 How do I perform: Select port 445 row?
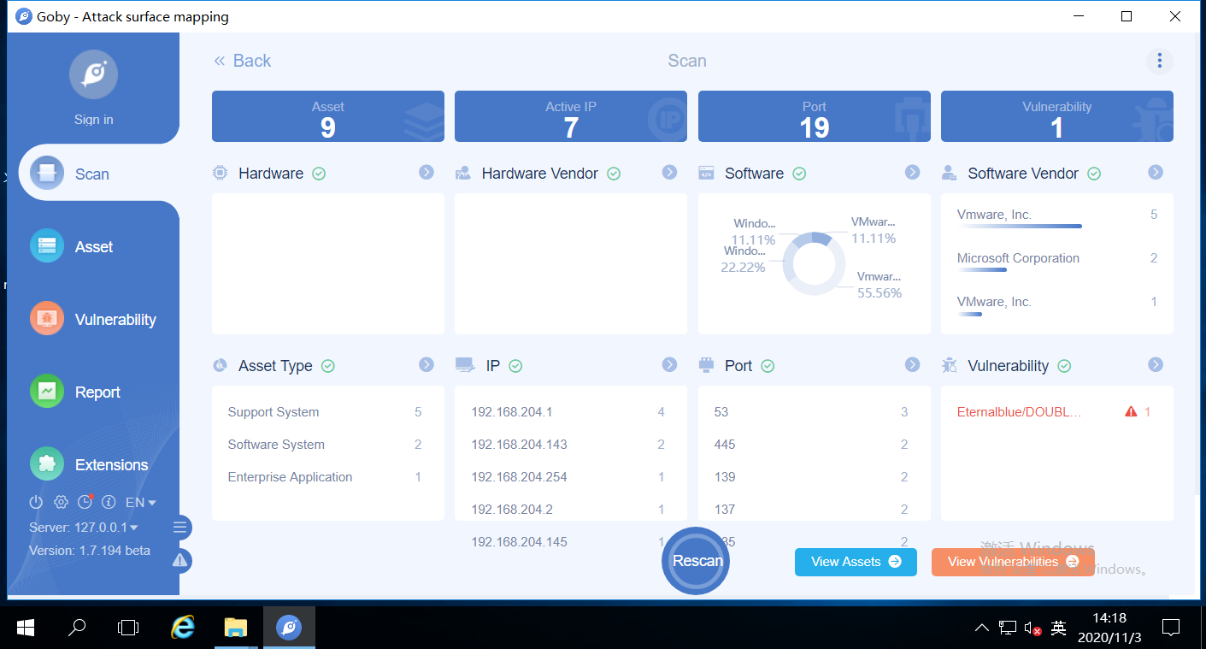click(811, 445)
